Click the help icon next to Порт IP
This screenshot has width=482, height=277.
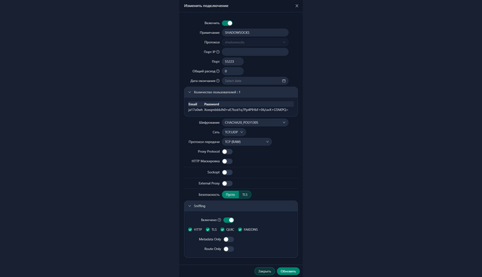[x=218, y=52]
